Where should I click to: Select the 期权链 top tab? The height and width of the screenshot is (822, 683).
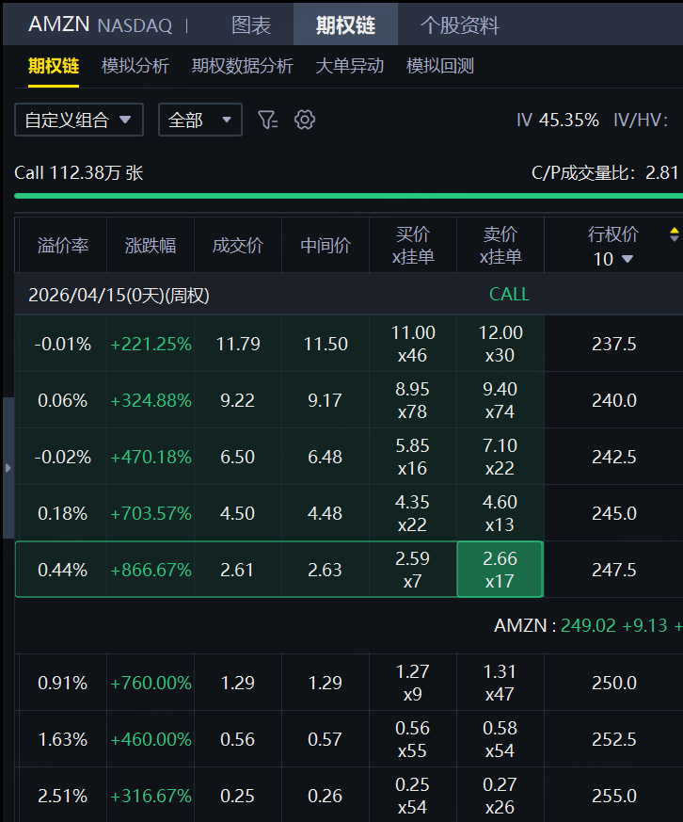[345, 24]
